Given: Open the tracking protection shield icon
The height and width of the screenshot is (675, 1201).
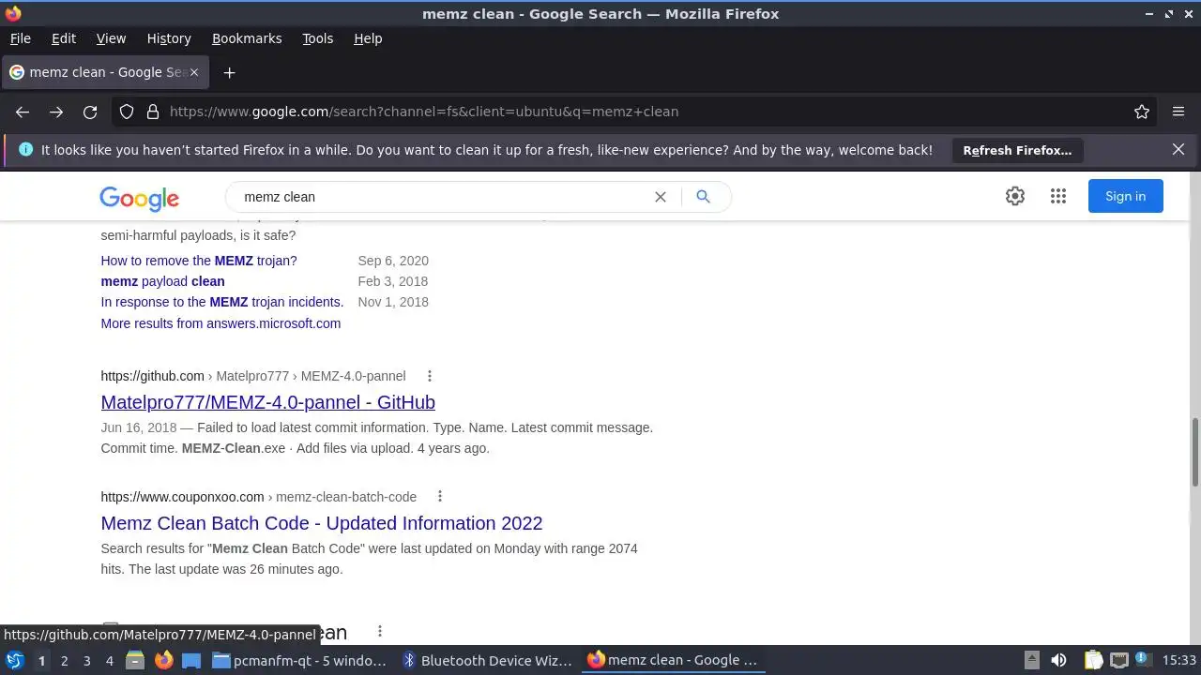Looking at the screenshot, I should click(x=127, y=112).
